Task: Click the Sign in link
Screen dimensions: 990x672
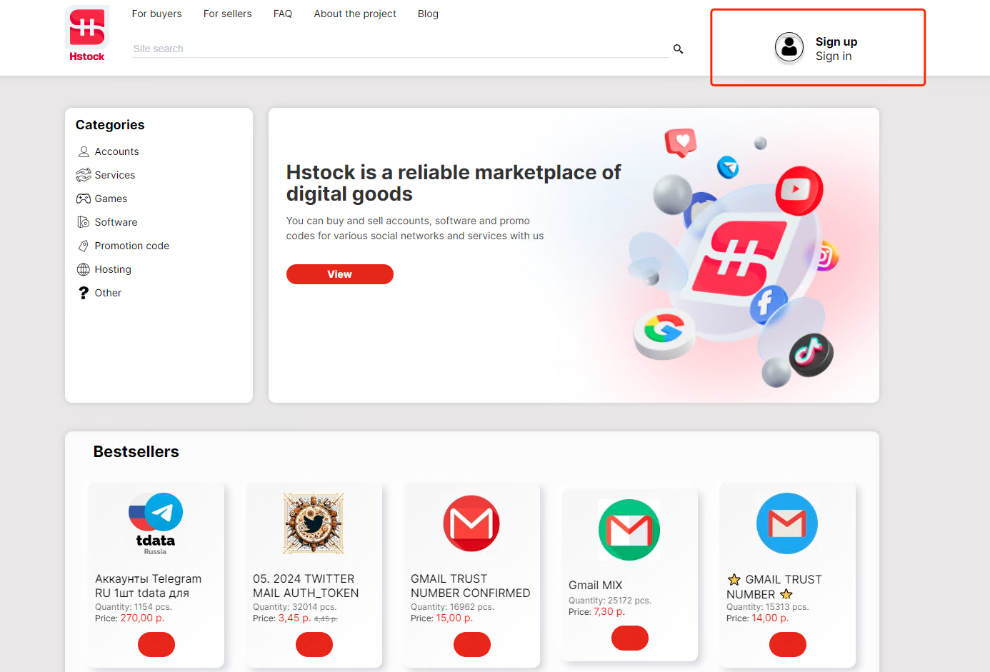Action: [834, 56]
